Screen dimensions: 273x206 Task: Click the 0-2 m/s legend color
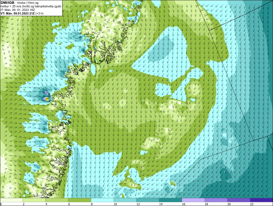11,200
